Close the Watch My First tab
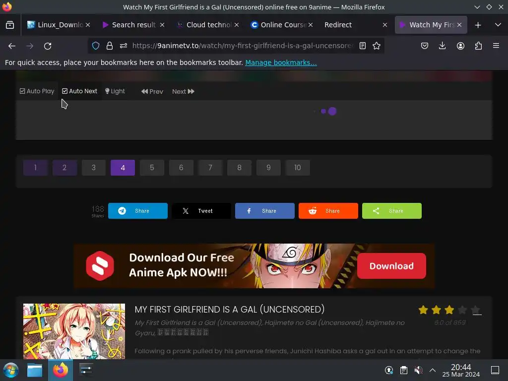Viewport: 508px width, 381px height. pyautogui.click(x=459, y=25)
